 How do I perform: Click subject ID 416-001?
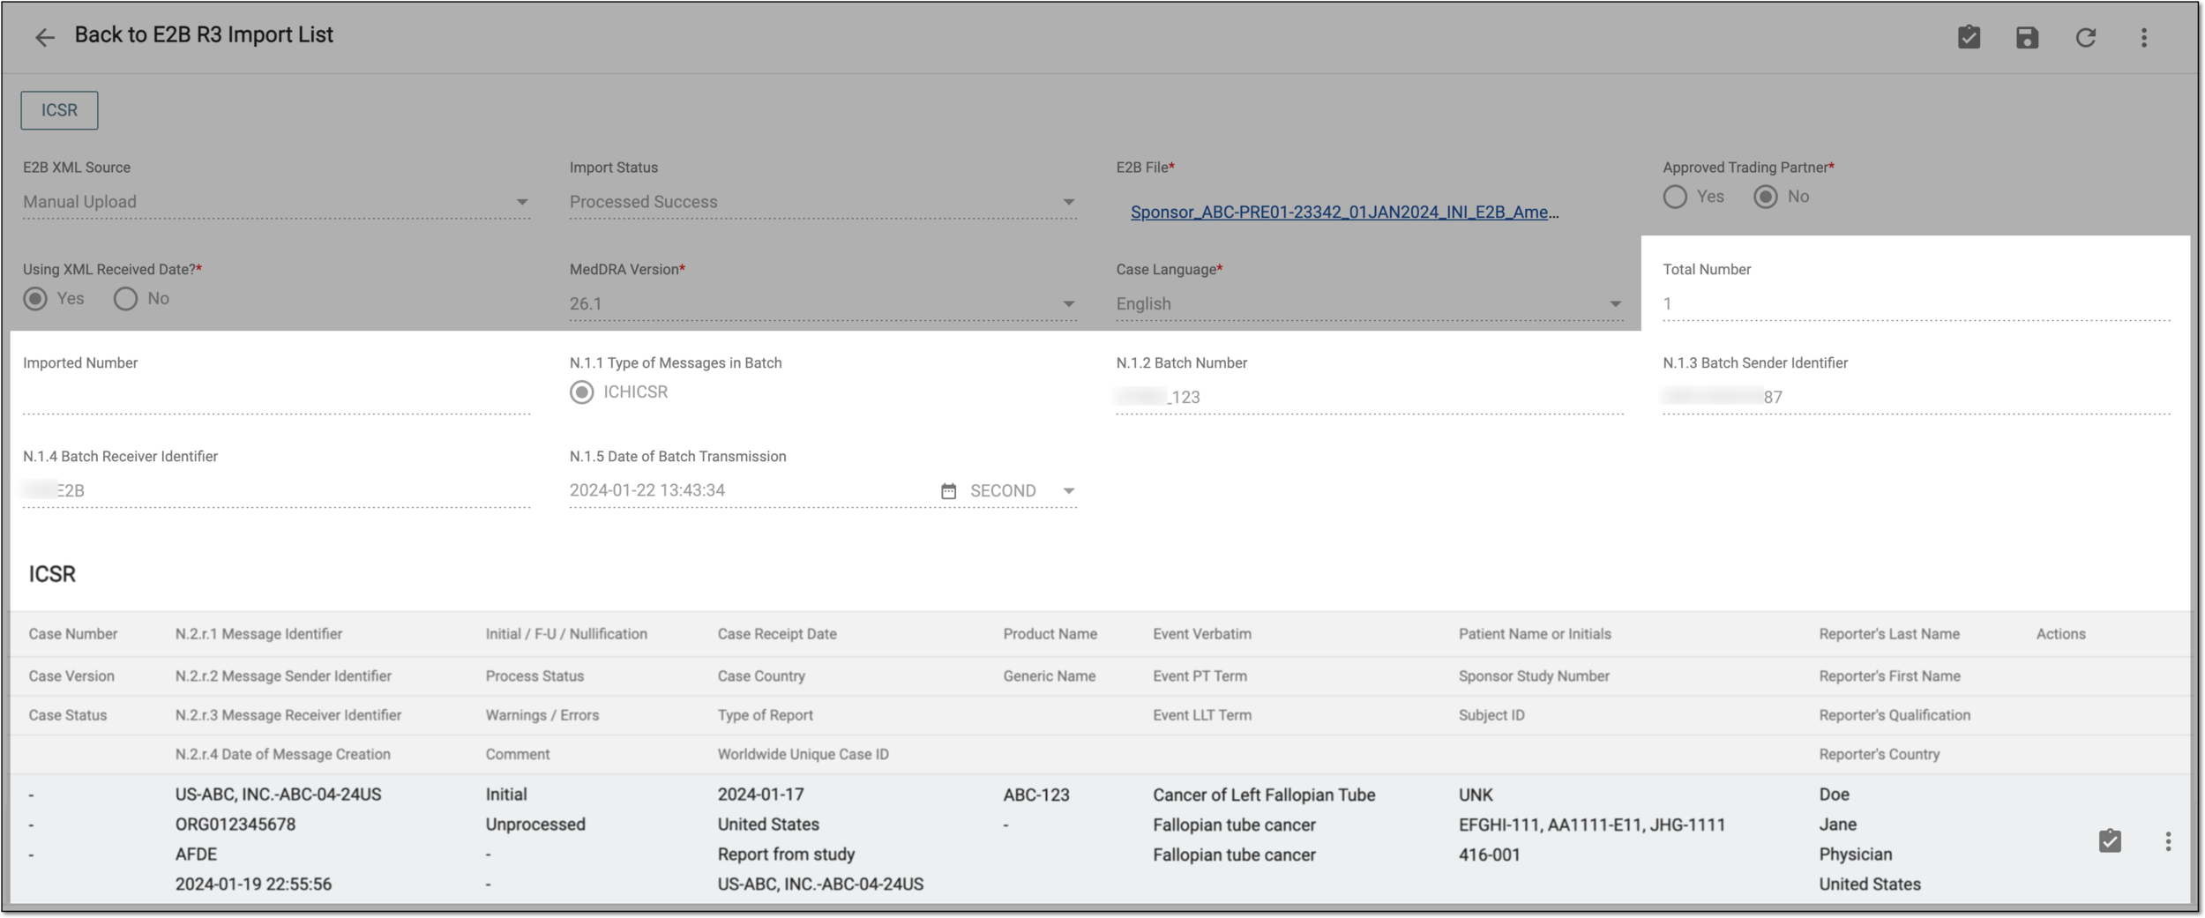coord(1489,855)
